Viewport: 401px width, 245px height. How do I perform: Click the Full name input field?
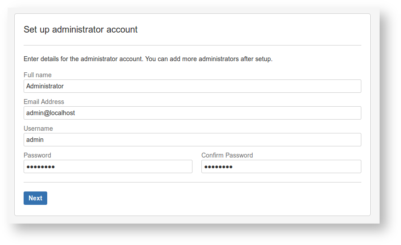pyautogui.click(x=192, y=86)
